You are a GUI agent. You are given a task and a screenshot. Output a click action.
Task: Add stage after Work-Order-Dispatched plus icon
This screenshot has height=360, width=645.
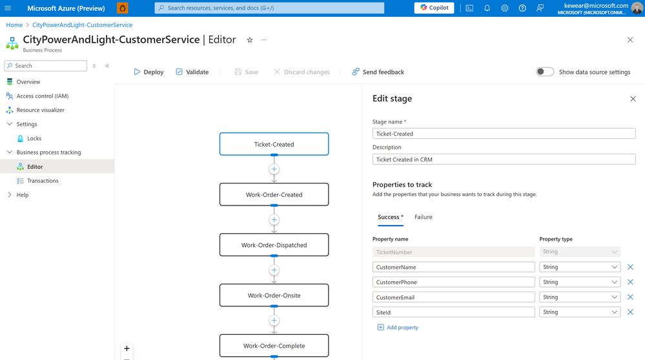[x=274, y=270]
